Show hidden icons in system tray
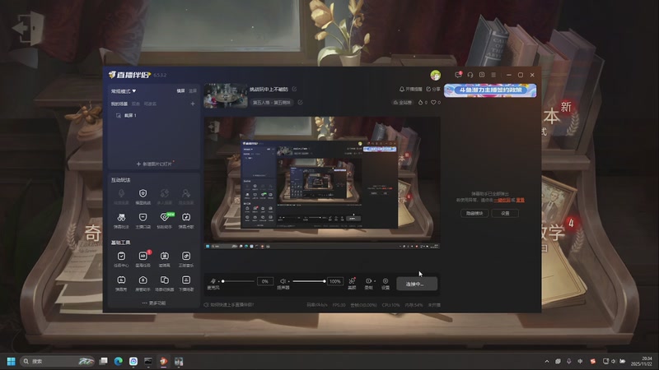The height and width of the screenshot is (370, 659). (x=546, y=361)
